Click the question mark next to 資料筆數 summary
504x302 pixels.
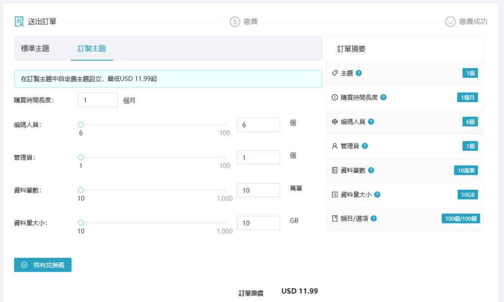[371, 170]
